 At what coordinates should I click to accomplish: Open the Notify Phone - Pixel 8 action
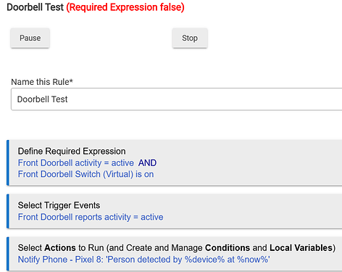[143, 260]
